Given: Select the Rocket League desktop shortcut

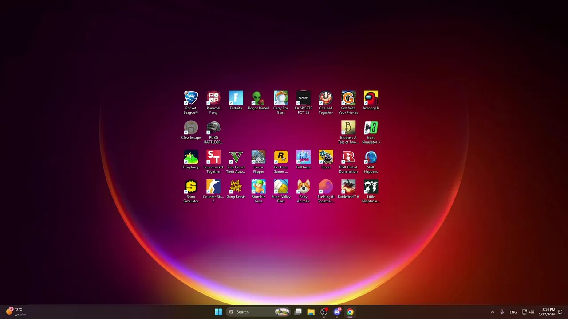Looking at the screenshot, I should pos(191,102).
